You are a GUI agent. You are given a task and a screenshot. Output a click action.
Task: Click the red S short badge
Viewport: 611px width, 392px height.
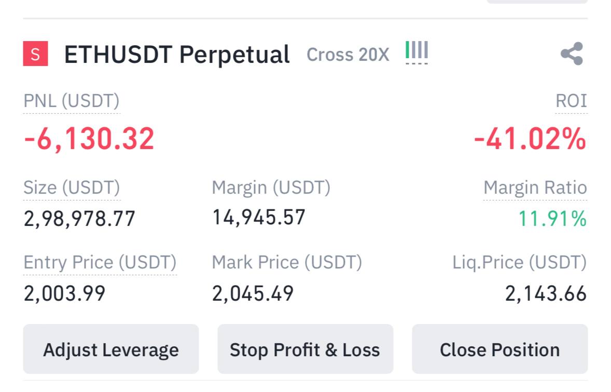point(35,53)
